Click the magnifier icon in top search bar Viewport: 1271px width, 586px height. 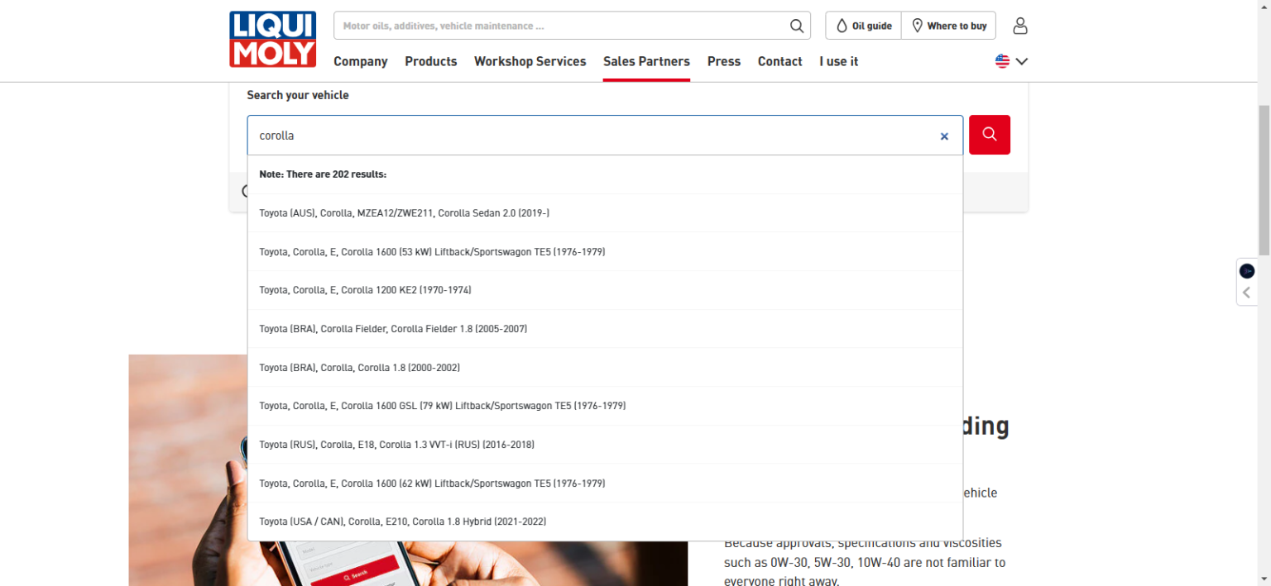[x=796, y=26]
